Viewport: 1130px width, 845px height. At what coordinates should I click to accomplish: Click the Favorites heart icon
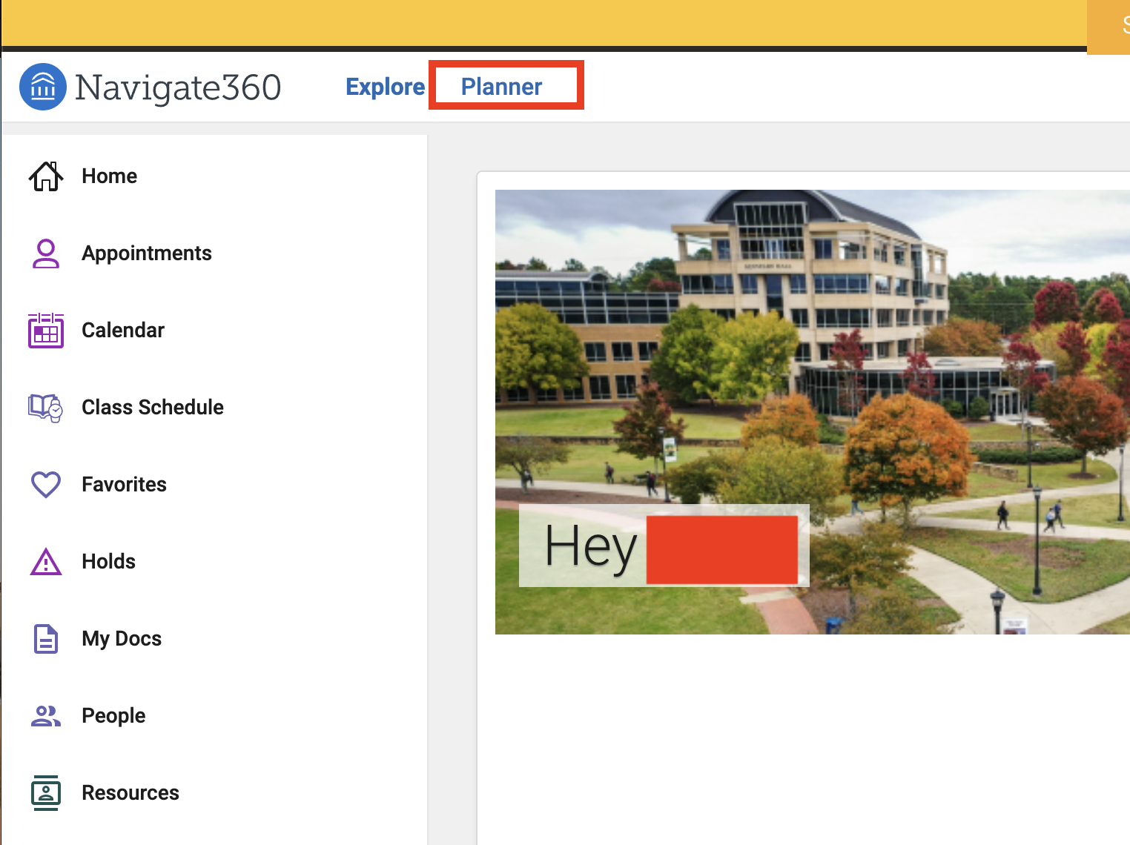(x=46, y=485)
